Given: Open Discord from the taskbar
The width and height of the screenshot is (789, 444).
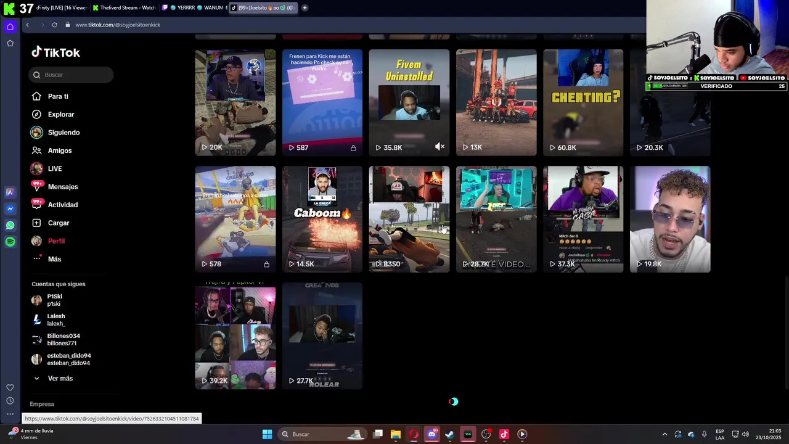Looking at the screenshot, I should point(431,434).
